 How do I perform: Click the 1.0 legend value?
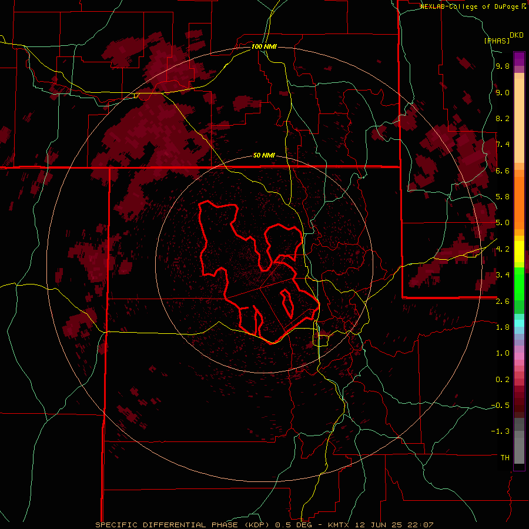tap(503, 353)
